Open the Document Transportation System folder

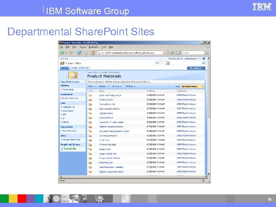click(x=114, y=131)
